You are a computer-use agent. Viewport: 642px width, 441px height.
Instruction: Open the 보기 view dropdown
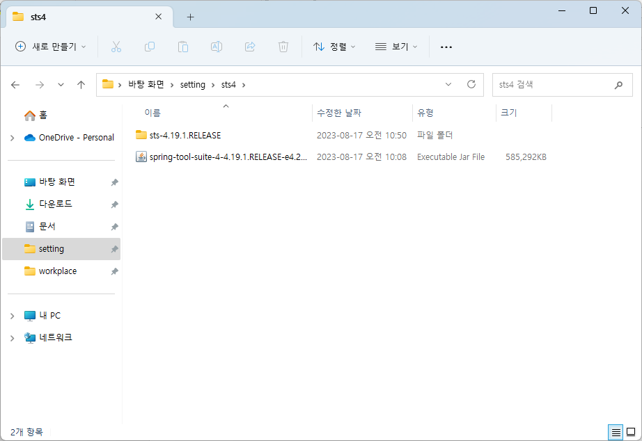click(x=396, y=47)
